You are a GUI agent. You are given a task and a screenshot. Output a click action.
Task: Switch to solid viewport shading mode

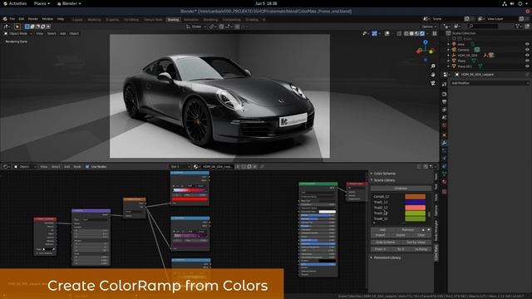(411, 33)
